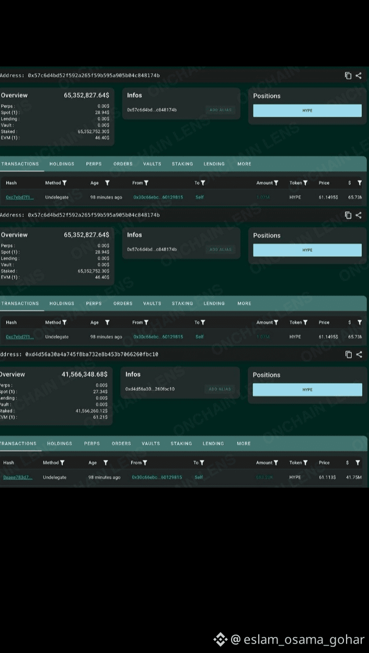The height and width of the screenshot is (653, 369).
Task: Copy address icon in the middle 0x57c6d4 panel
Action: pos(348,215)
